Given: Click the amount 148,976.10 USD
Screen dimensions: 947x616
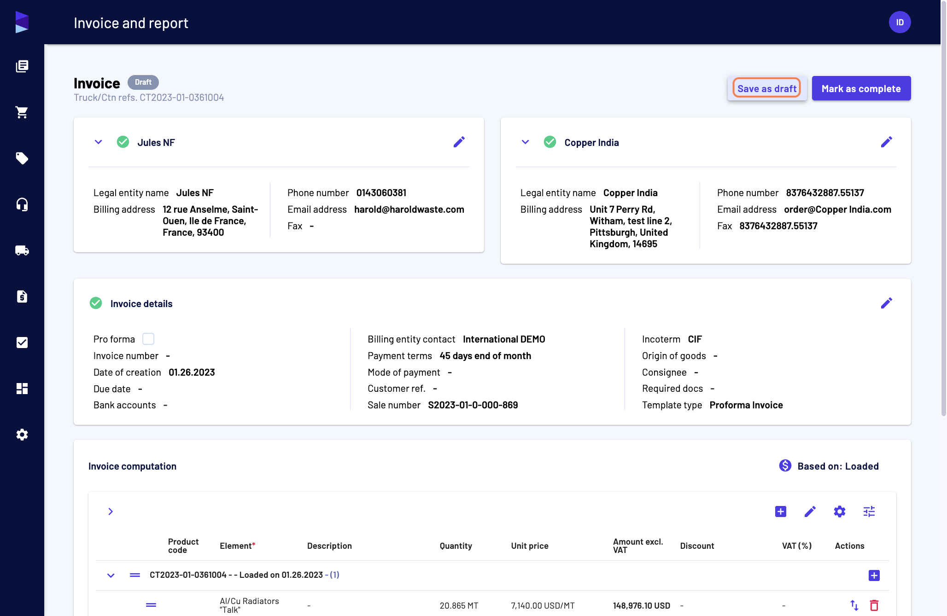Looking at the screenshot, I should (x=642, y=606).
